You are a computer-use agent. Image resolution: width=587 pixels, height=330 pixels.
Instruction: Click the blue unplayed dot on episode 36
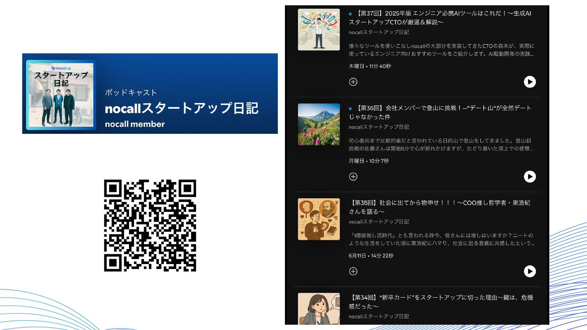(350, 108)
